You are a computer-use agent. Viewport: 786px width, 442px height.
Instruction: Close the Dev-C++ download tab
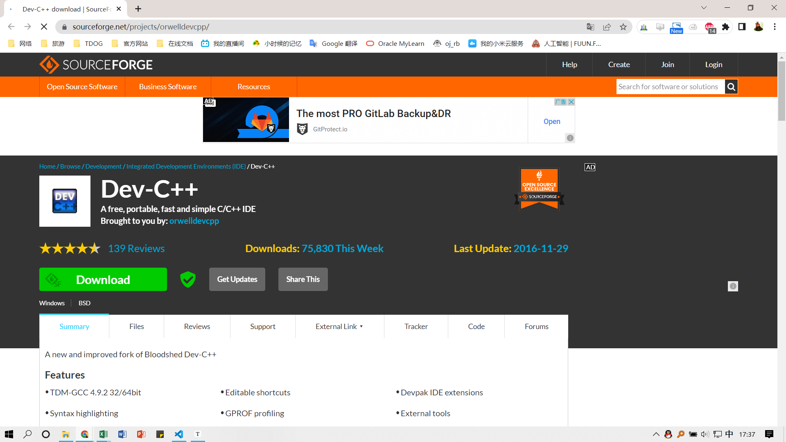click(119, 9)
